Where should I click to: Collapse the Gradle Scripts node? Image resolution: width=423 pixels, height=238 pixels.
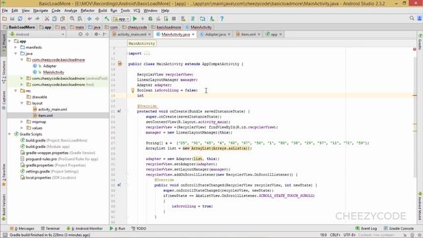click(x=10, y=134)
